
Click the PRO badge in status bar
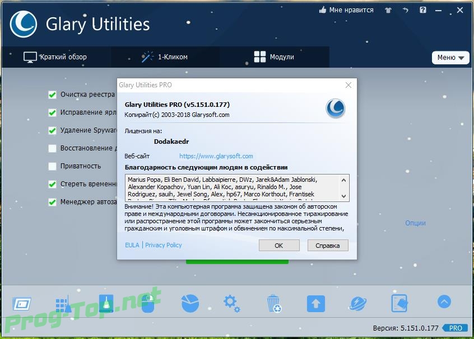[455, 328]
